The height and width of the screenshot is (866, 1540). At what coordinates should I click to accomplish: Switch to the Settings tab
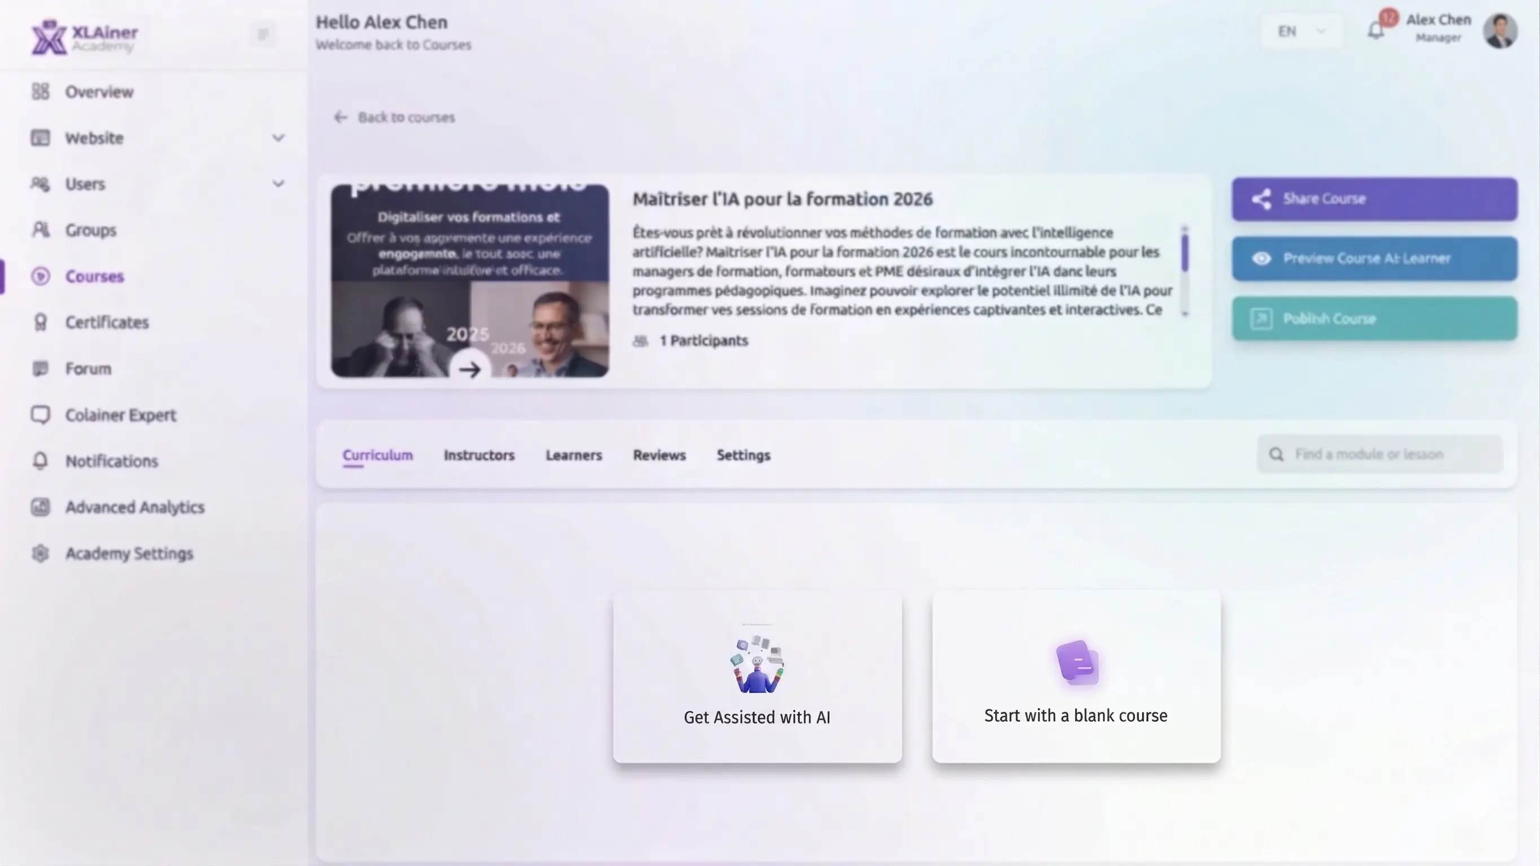(743, 456)
